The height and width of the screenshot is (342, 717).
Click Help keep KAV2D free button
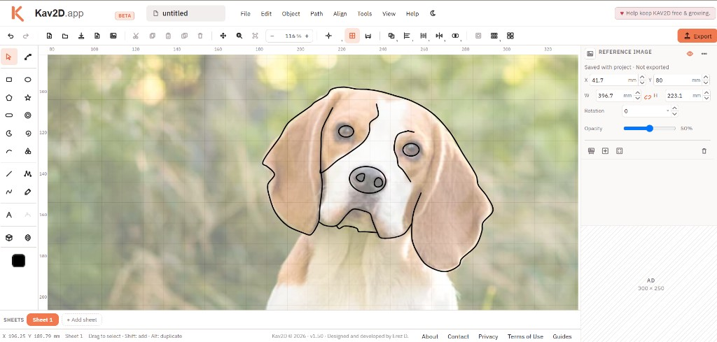click(664, 13)
